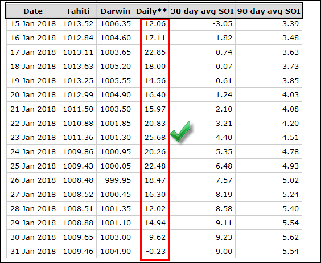Viewport: 321px width, 263px height.
Task: Click 30 day avg value 3.21
Action: tap(224, 124)
